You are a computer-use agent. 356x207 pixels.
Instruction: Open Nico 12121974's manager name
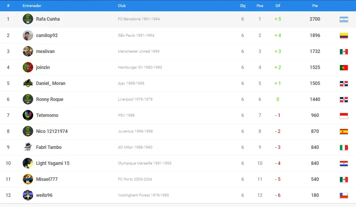coord(52,131)
